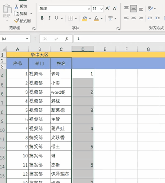This screenshot has width=165, height=183.
Task: Select the 姓名 header cell
Action: point(61,63)
